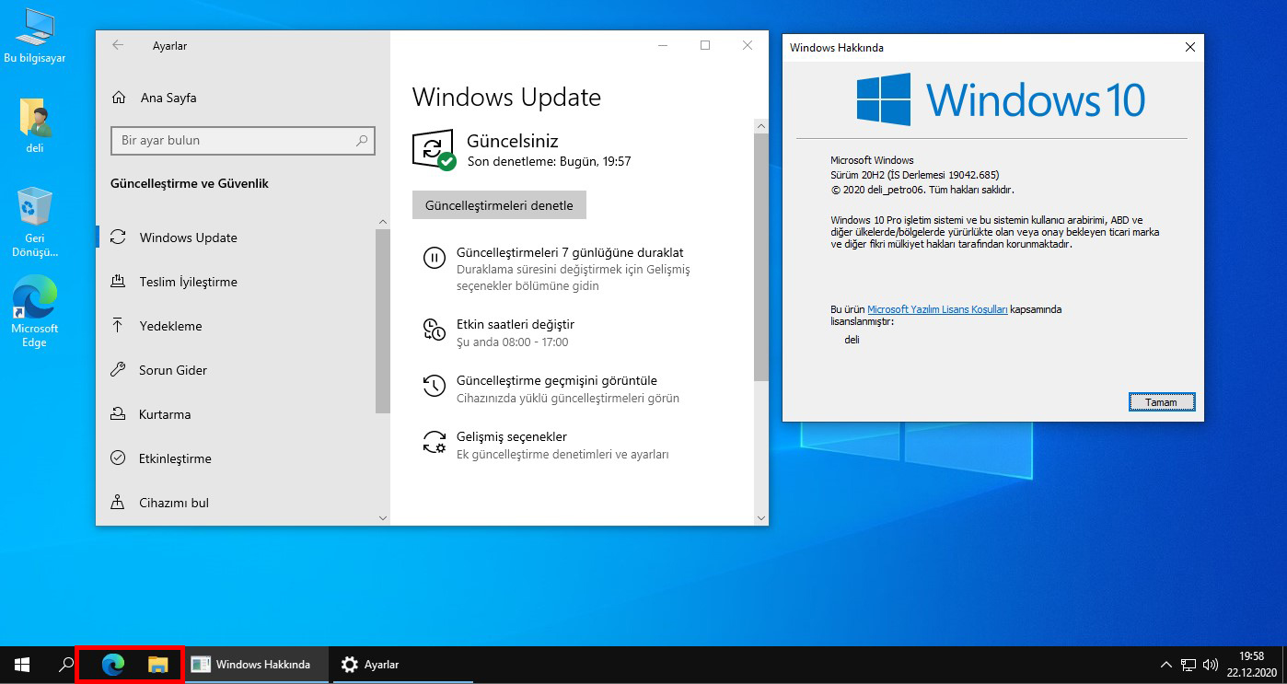Click the update status icon beside Güncelsiniz
The height and width of the screenshot is (684, 1287).
coord(434,149)
